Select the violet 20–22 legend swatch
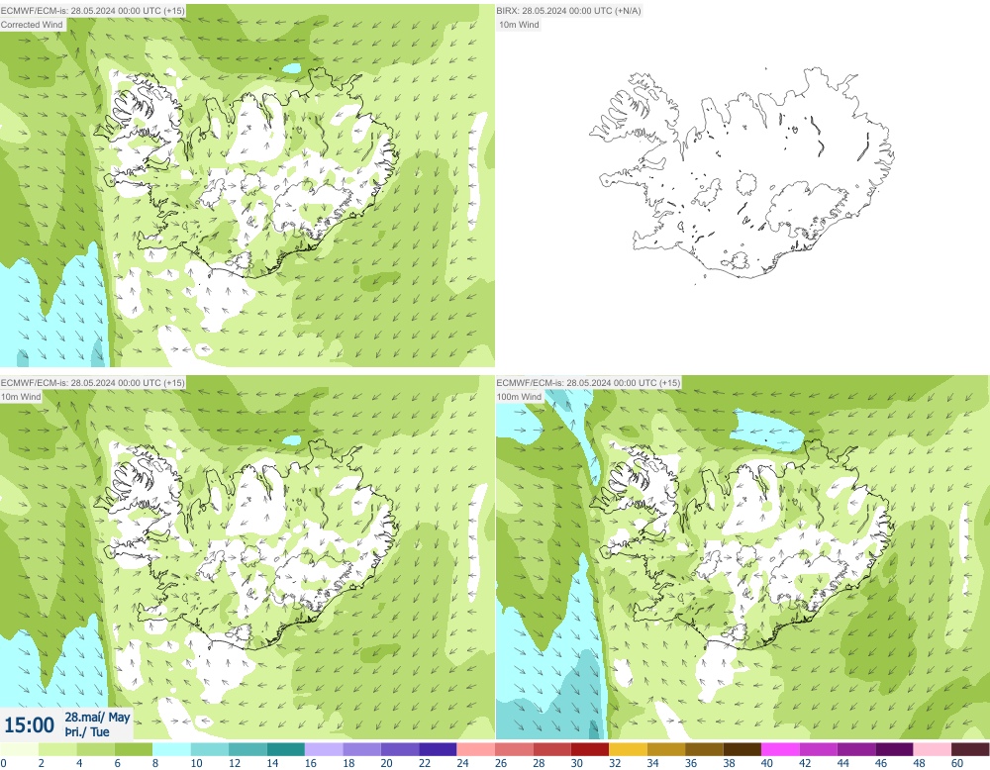 tap(400, 749)
